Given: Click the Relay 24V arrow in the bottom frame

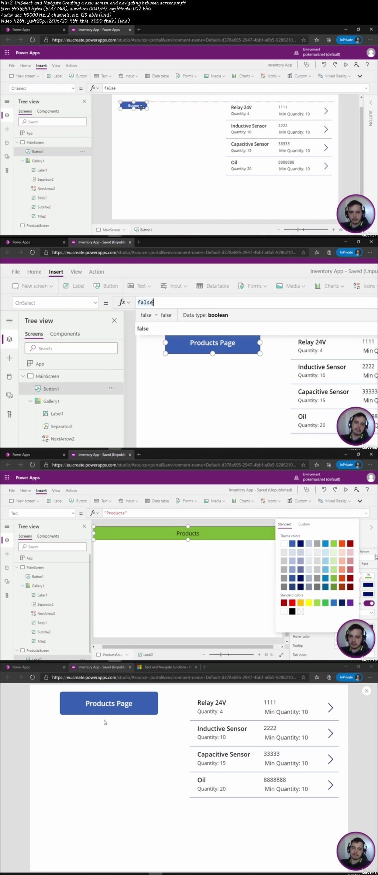Looking at the screenshot, I should click(330, 708).
